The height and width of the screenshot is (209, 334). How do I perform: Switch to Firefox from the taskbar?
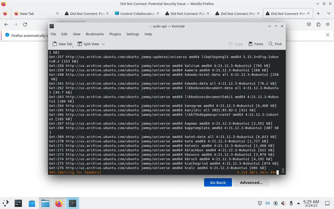click(59, 203)
